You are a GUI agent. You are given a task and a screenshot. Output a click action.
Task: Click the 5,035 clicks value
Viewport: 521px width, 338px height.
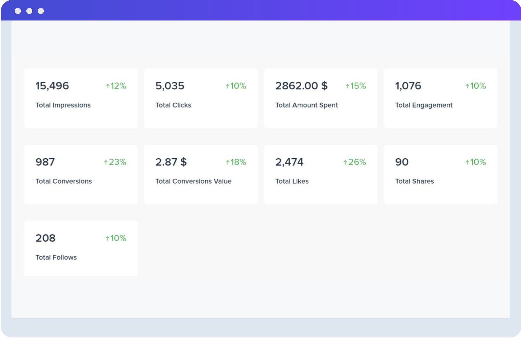coord(170,86)
